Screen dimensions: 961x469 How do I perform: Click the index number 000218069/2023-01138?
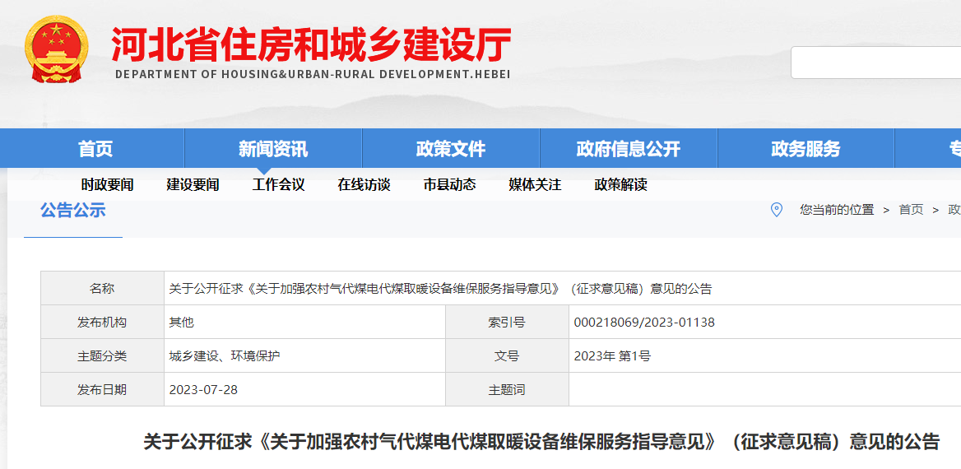644,323
